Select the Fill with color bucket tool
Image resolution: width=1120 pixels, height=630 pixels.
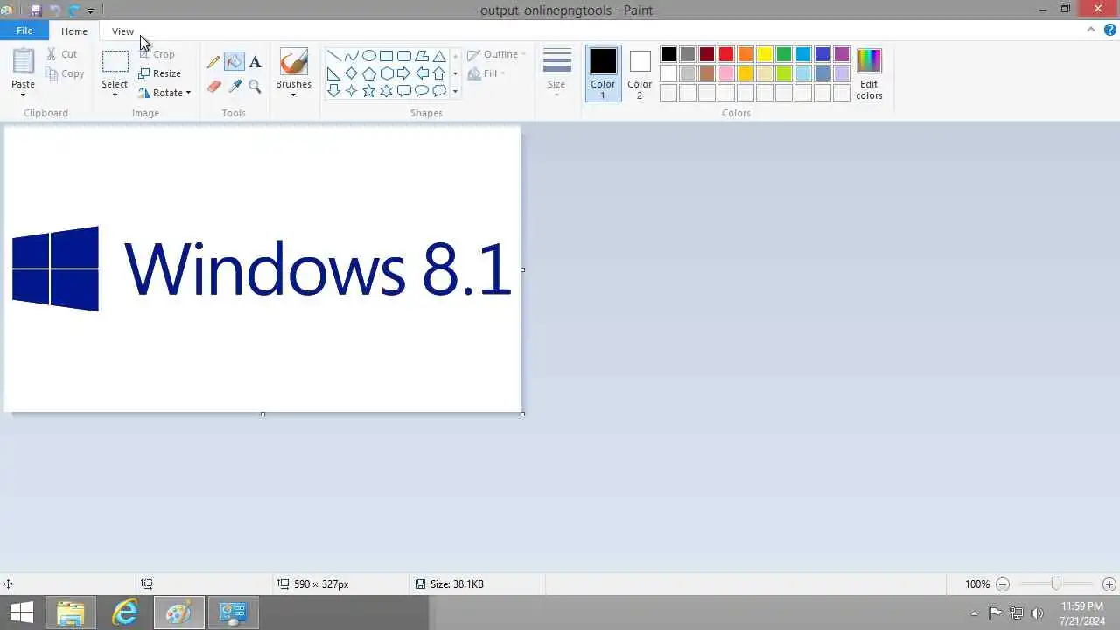click(x=234, y=62)
